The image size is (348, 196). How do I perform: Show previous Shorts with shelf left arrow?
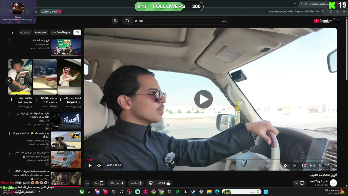(x=9, y=80)
